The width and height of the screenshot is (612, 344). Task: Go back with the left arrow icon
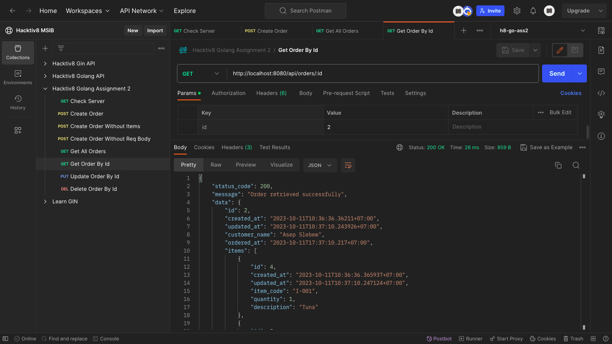(13, 11)
